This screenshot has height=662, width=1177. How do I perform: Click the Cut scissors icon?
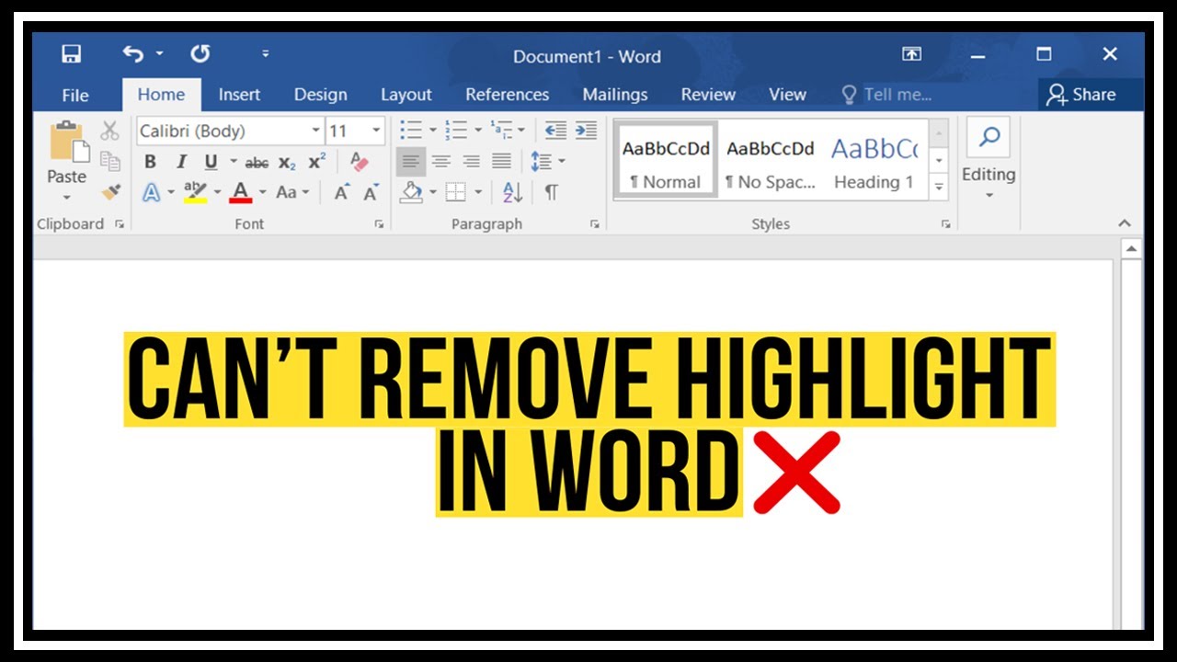110,131
